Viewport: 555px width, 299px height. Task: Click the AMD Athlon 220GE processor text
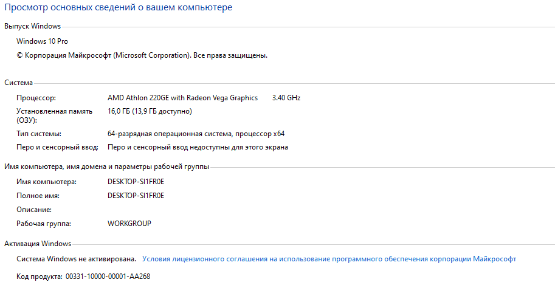tap(182, 98)
